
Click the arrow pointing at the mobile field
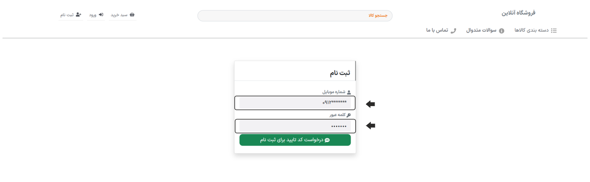coord(370,104)
